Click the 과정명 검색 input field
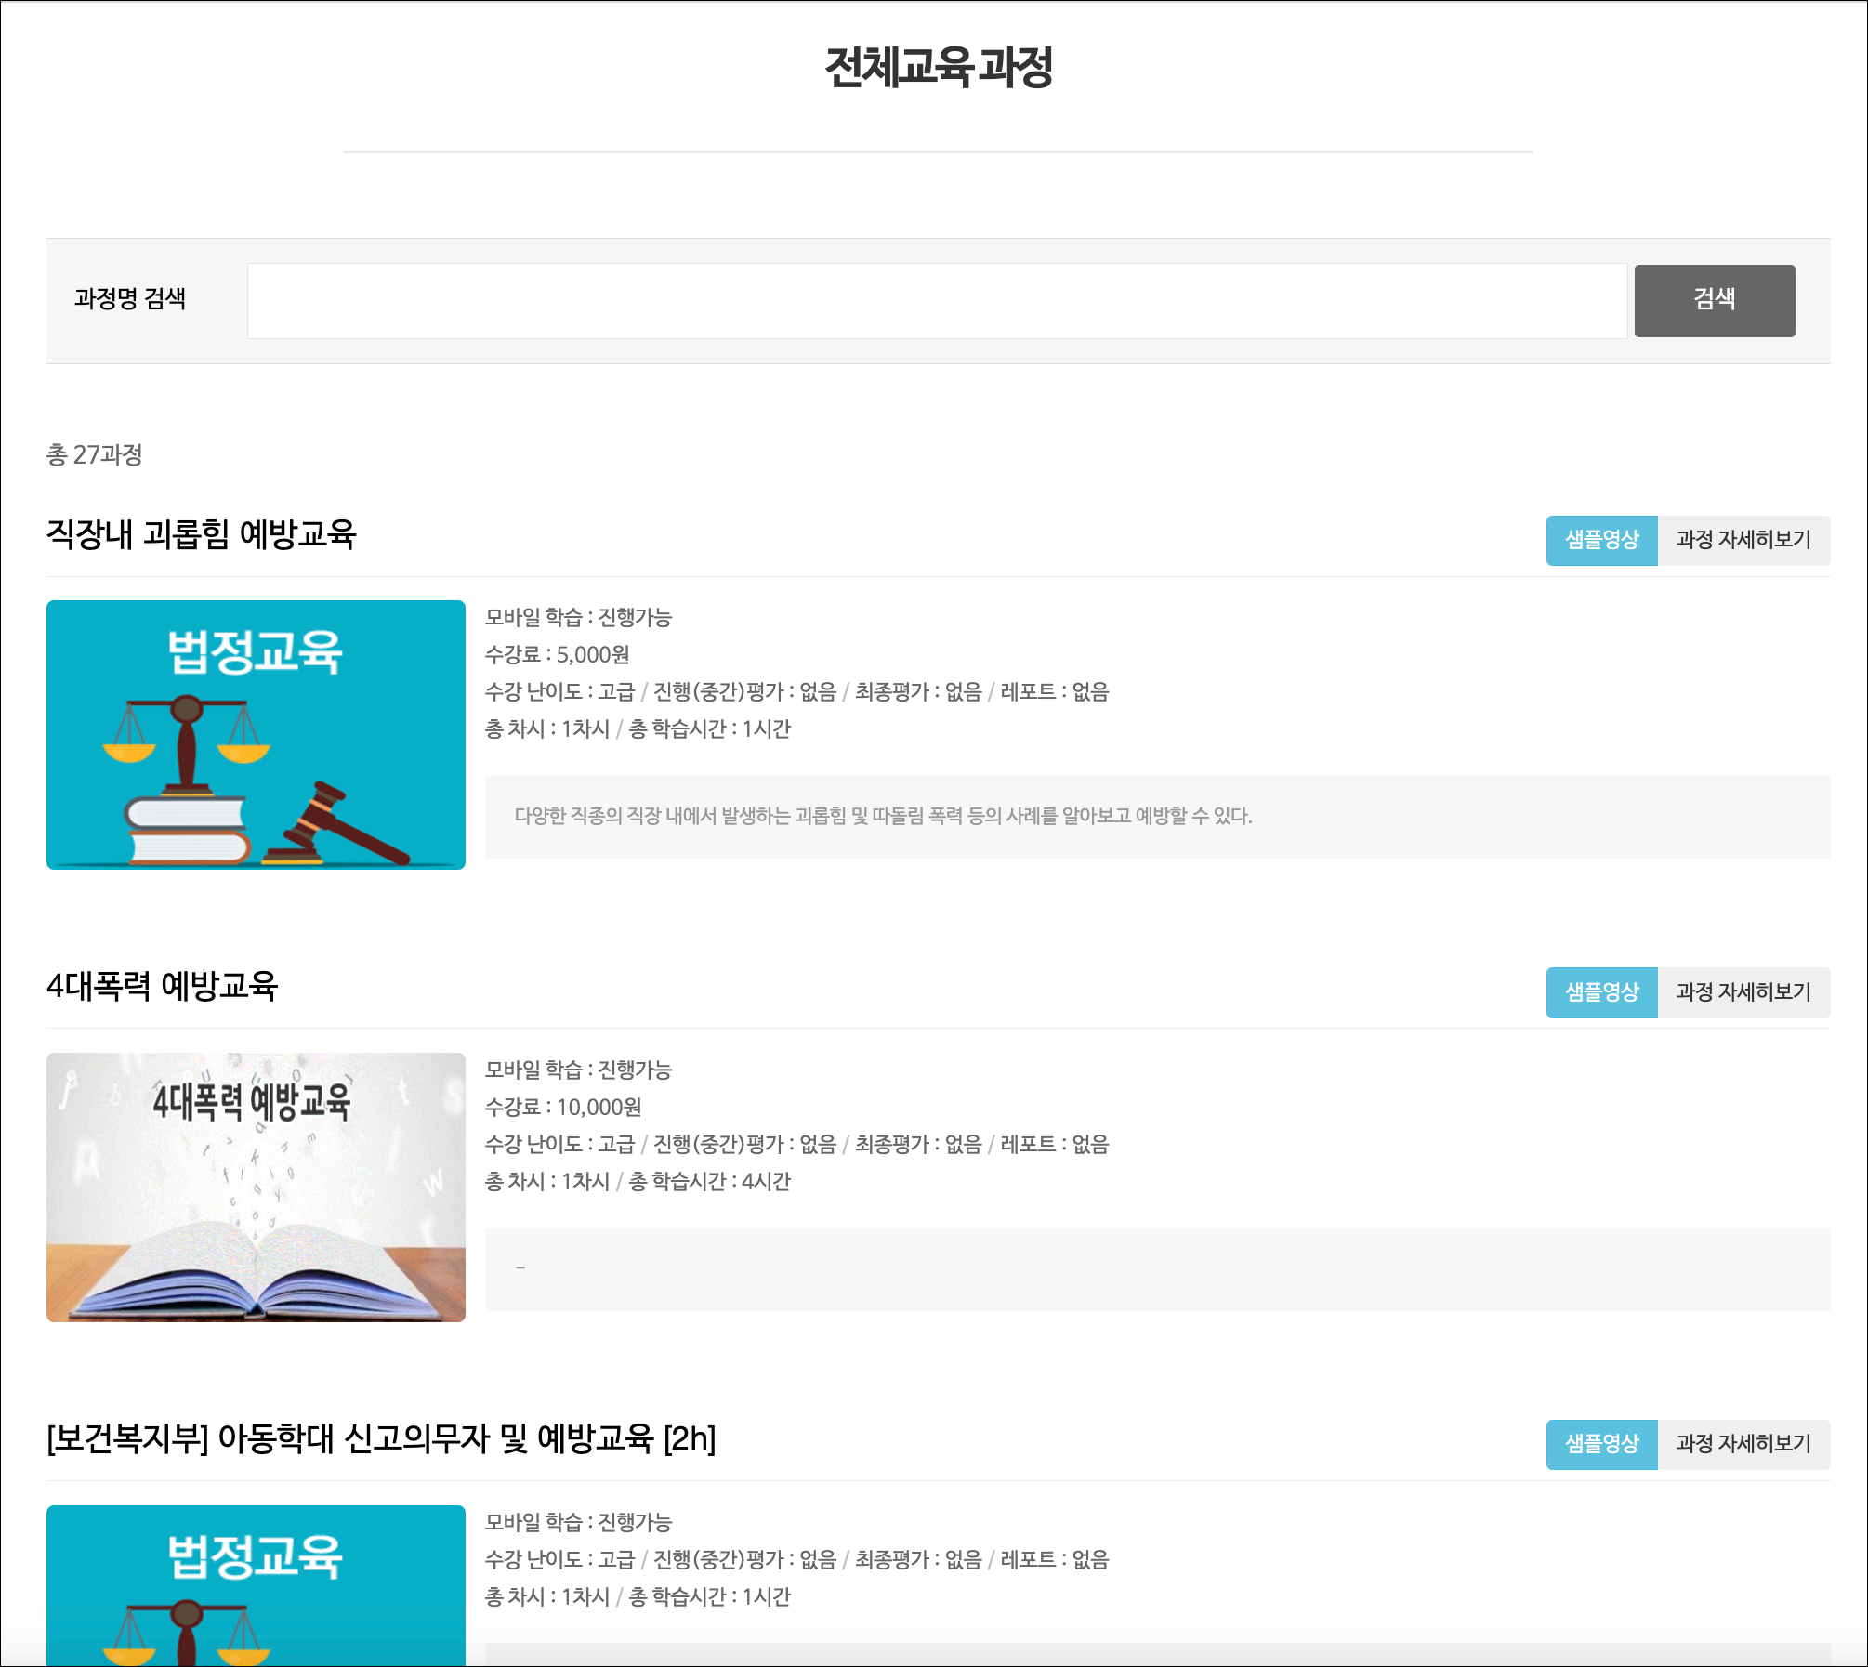The image size is (1868, 1667). coord(937,301)
